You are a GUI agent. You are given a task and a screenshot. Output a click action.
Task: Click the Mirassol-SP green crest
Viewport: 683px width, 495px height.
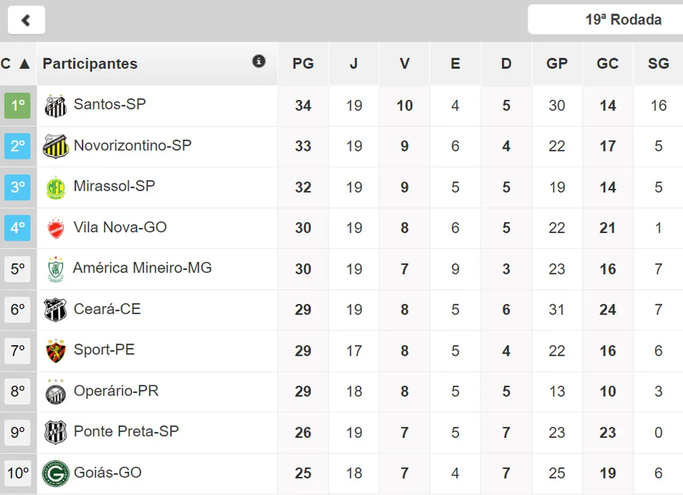[55, 187]
